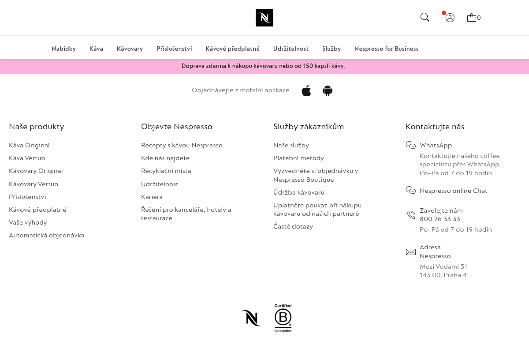
Task: Open the footer Udržitelnost link
Action: [160, 184]
